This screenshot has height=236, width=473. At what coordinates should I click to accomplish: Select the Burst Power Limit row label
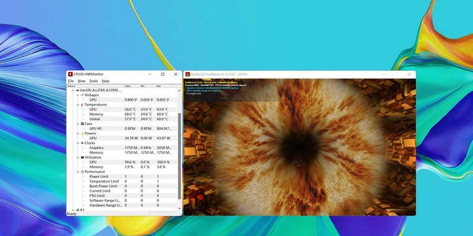click(x=103, y=186)
